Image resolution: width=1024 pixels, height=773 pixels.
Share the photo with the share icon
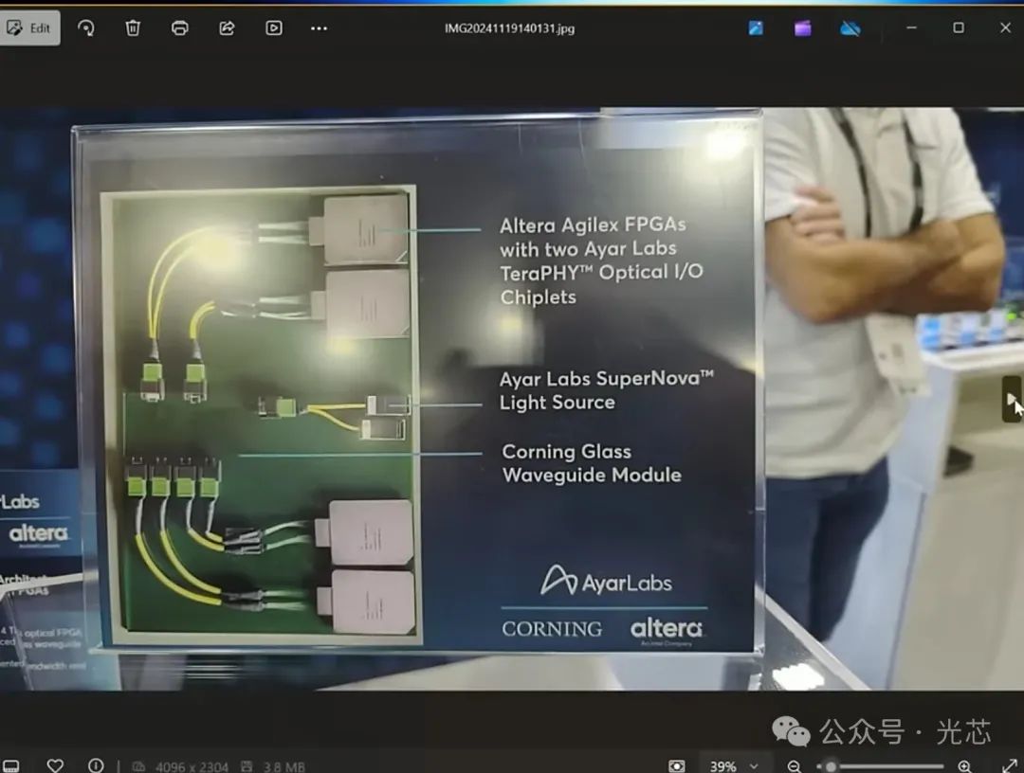227,28
